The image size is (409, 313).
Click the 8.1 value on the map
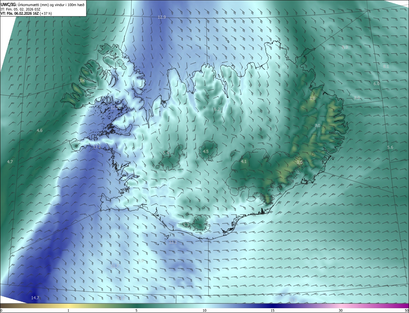386,66
